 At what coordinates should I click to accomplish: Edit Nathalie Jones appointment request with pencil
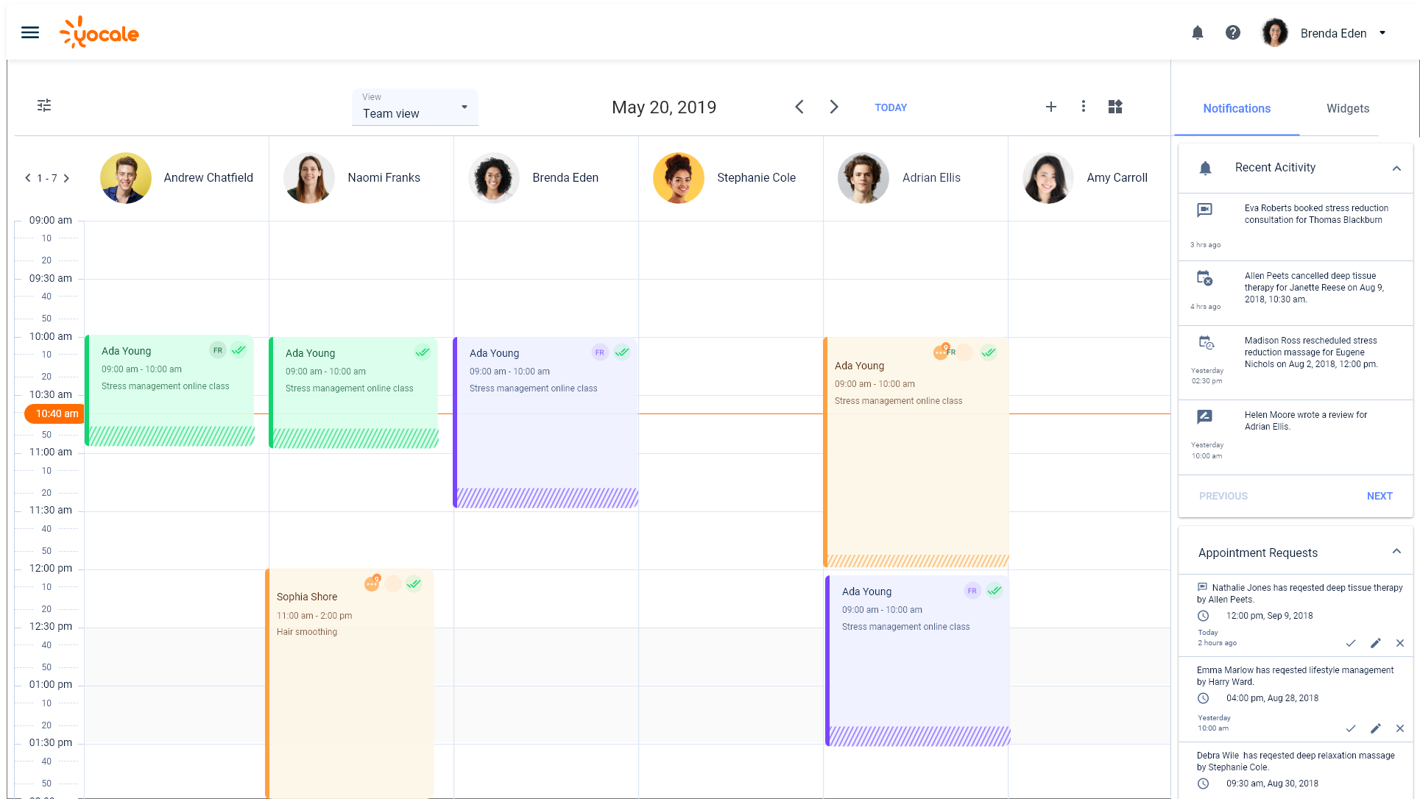pyautogui.click(x=1375, y=643)
